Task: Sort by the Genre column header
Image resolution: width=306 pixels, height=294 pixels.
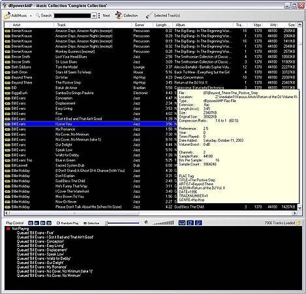Action: 142,25
